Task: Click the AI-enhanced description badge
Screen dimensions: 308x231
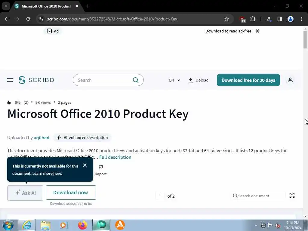Action: pos(82,138)
